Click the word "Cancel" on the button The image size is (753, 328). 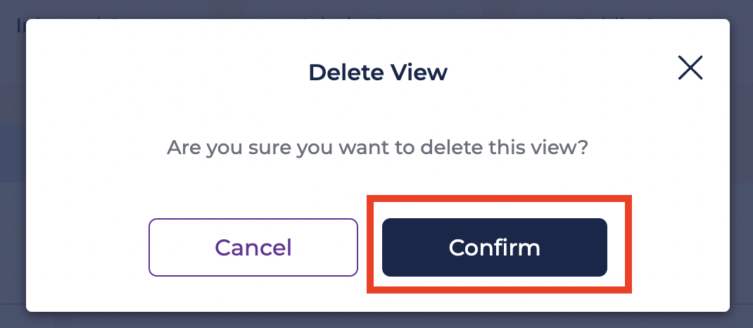[253, 248]
